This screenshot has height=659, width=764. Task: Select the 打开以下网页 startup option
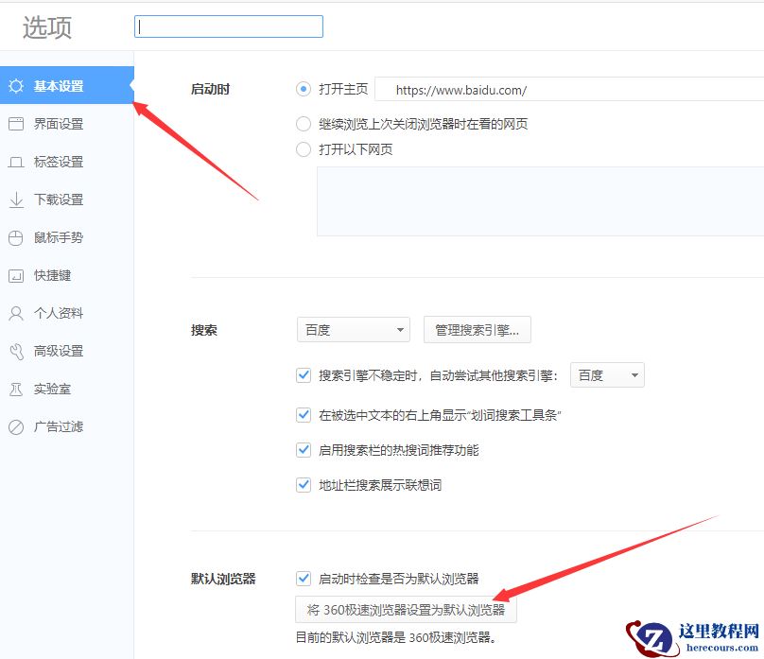coord(304,149)
